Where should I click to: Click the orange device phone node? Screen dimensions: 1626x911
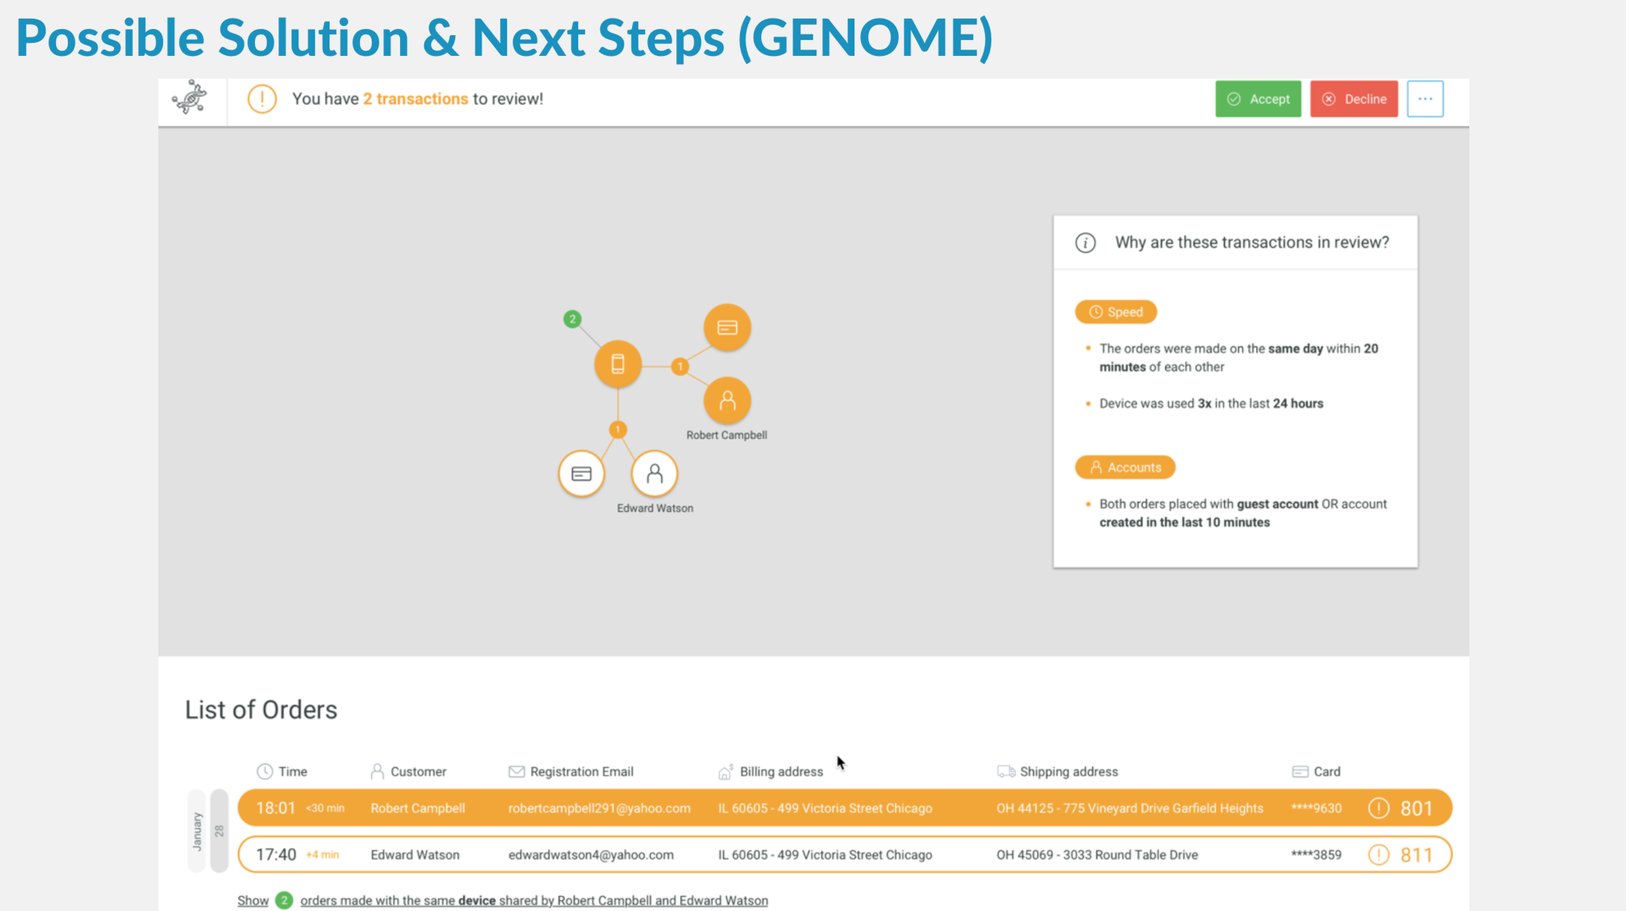[x=618, y=364]
